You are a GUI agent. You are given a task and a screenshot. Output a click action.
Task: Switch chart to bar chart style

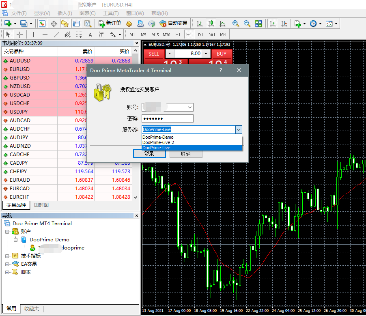(x=200, y=24)
